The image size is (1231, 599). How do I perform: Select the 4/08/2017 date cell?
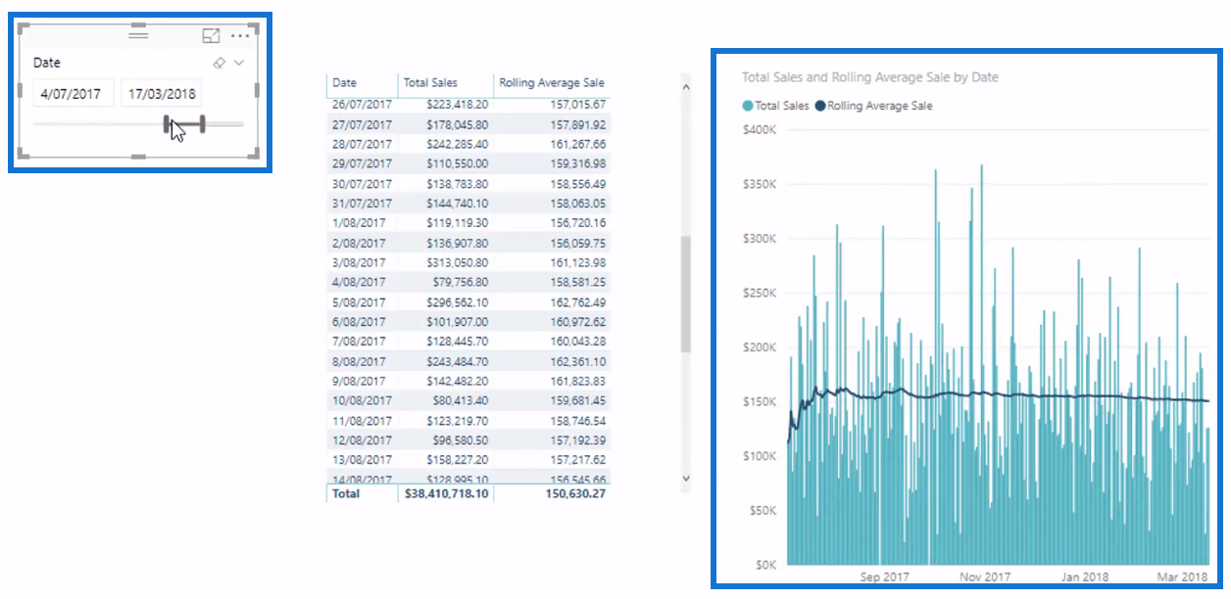(359, 282)
